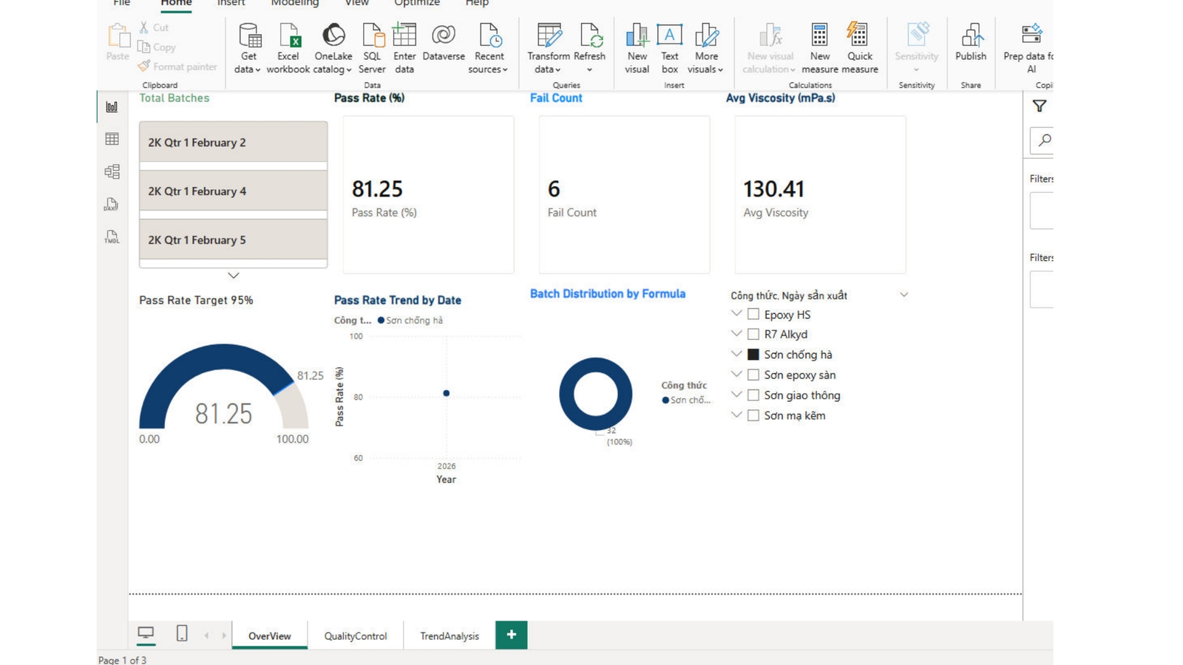
Task: Open the Insert ribbon tab
Action: tap(231, 4)
